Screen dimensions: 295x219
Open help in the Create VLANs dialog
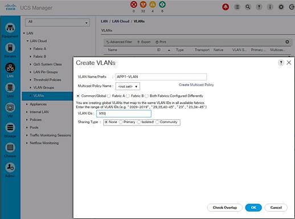click(x=281, y=63)
